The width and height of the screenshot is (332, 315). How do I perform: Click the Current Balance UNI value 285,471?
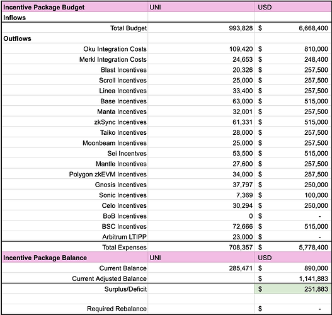241,268
